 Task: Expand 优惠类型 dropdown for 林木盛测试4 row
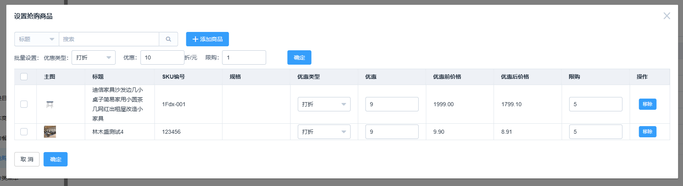[x=324, y=132]
